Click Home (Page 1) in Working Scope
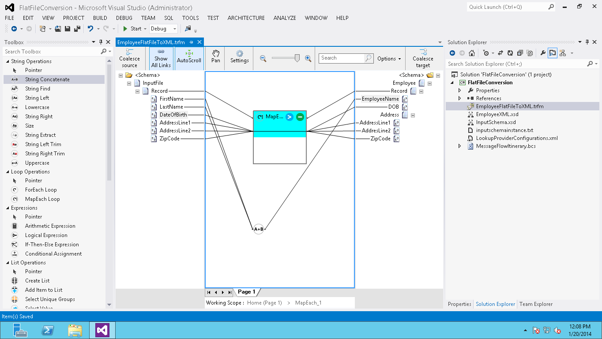602x339 pixels. click(x=264, y=303)
